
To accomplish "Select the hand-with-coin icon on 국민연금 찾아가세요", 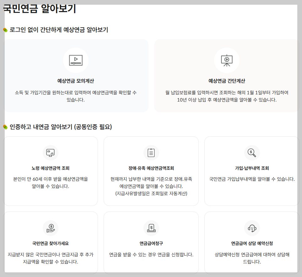I will pyautogui.click(x=51, y=228).
